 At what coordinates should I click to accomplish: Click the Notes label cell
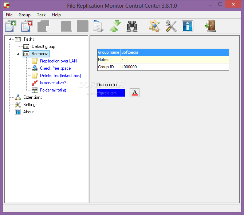(x=109, y=60)
